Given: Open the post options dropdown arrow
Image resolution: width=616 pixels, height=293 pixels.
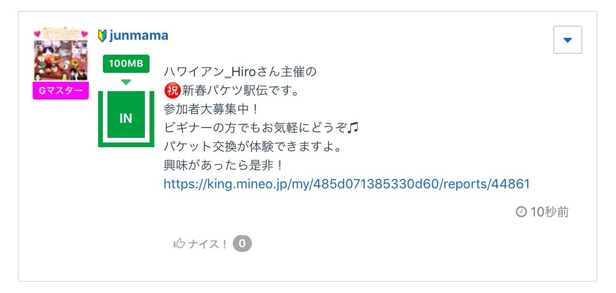Looking at the screenshot, I should pos(567,40).
